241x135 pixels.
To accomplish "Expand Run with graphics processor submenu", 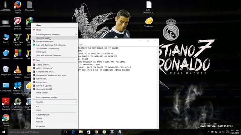I will coord(55,34).
